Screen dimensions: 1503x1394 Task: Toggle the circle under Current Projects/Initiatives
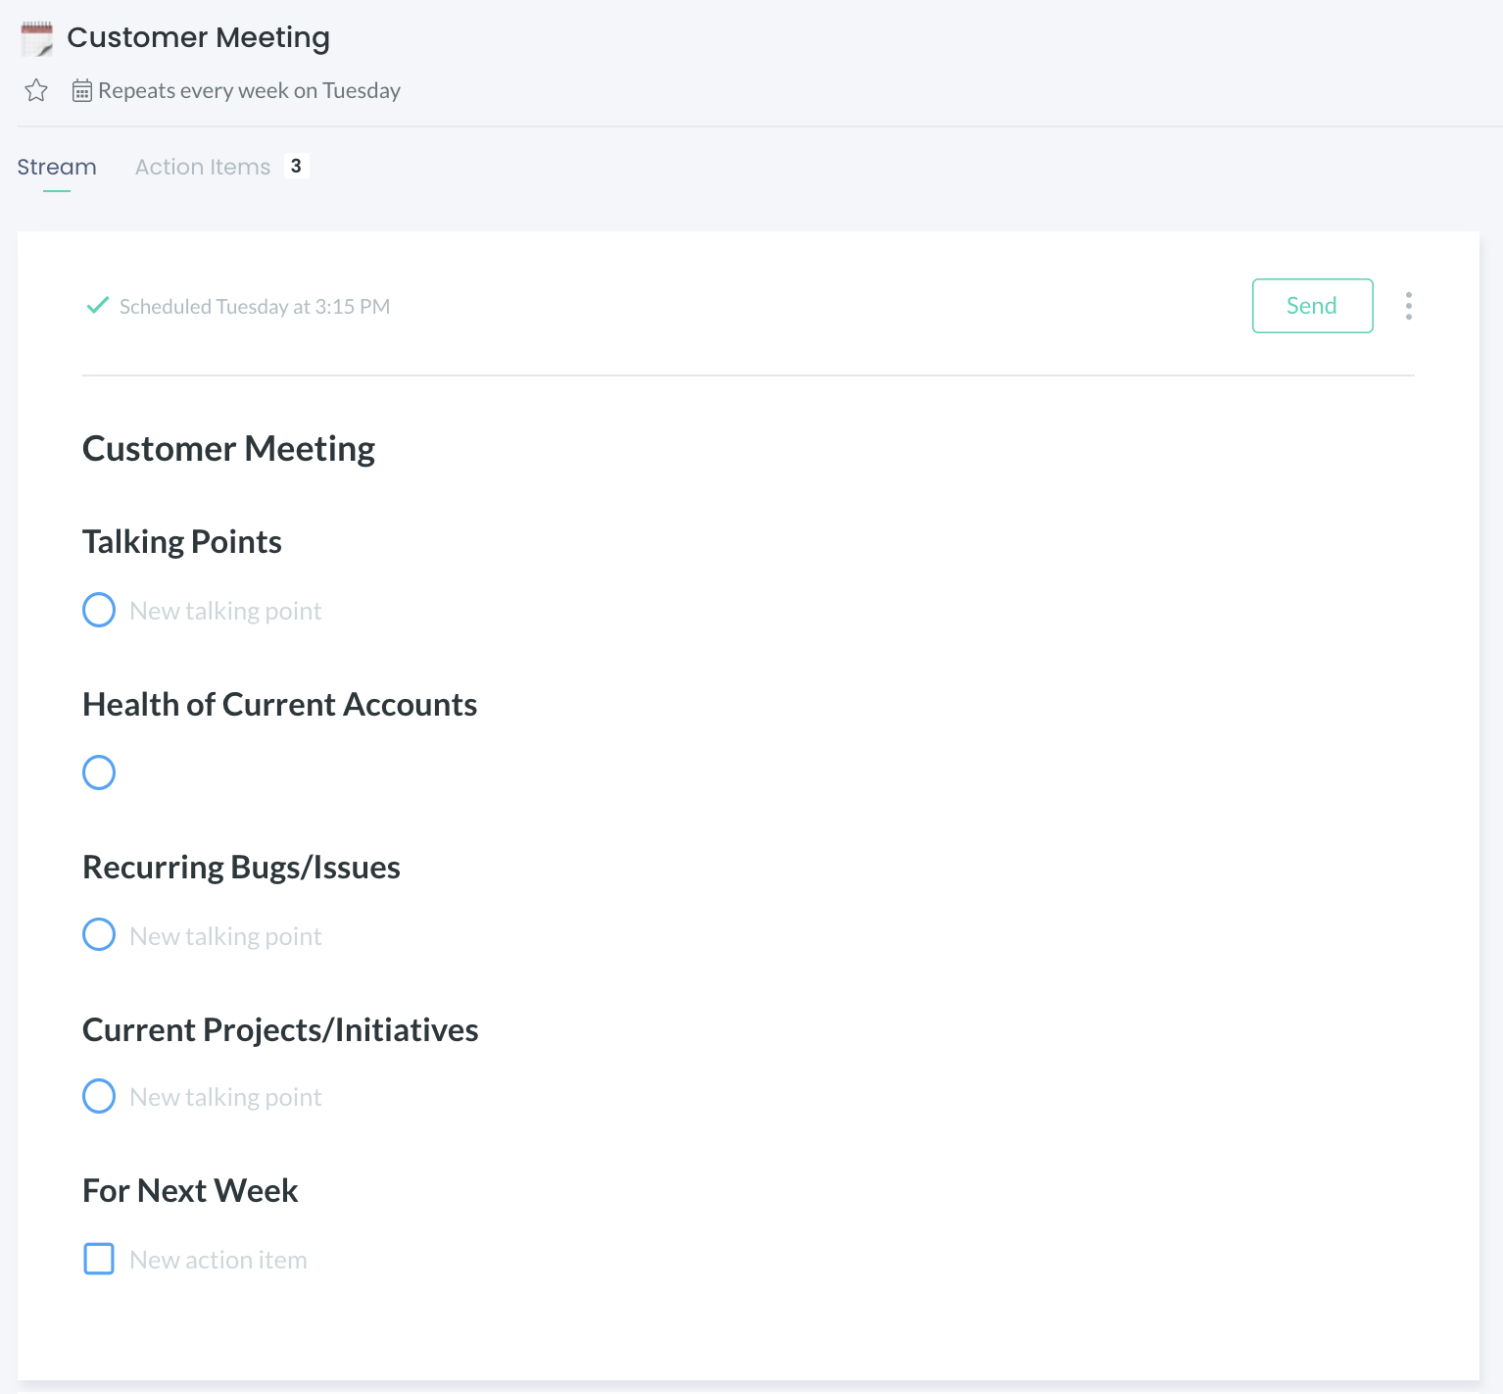[x=99, y=1096]
